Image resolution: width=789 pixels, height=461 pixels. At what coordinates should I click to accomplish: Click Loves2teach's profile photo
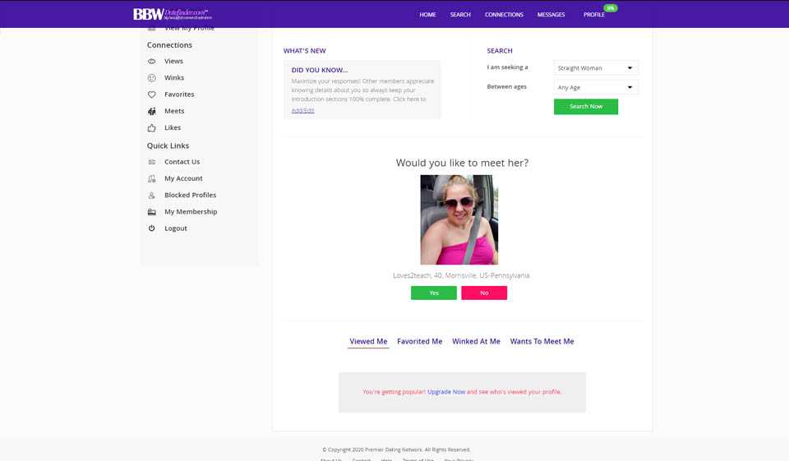[x=459, y=219]
